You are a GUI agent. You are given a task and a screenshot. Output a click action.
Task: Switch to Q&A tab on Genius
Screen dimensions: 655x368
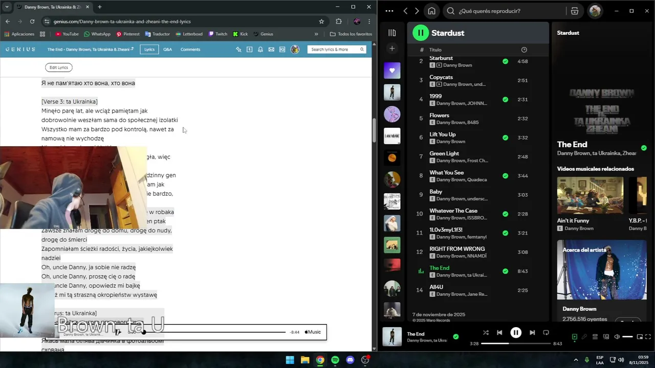pos(167,50)
